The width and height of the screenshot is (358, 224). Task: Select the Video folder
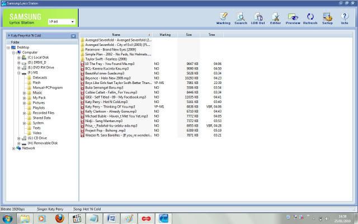tap(37, 133)
